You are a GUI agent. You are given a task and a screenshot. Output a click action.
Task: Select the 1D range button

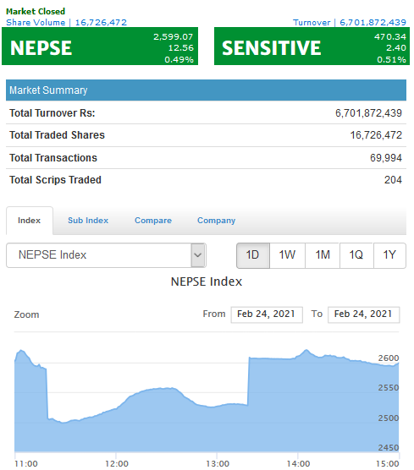(253, 255)
